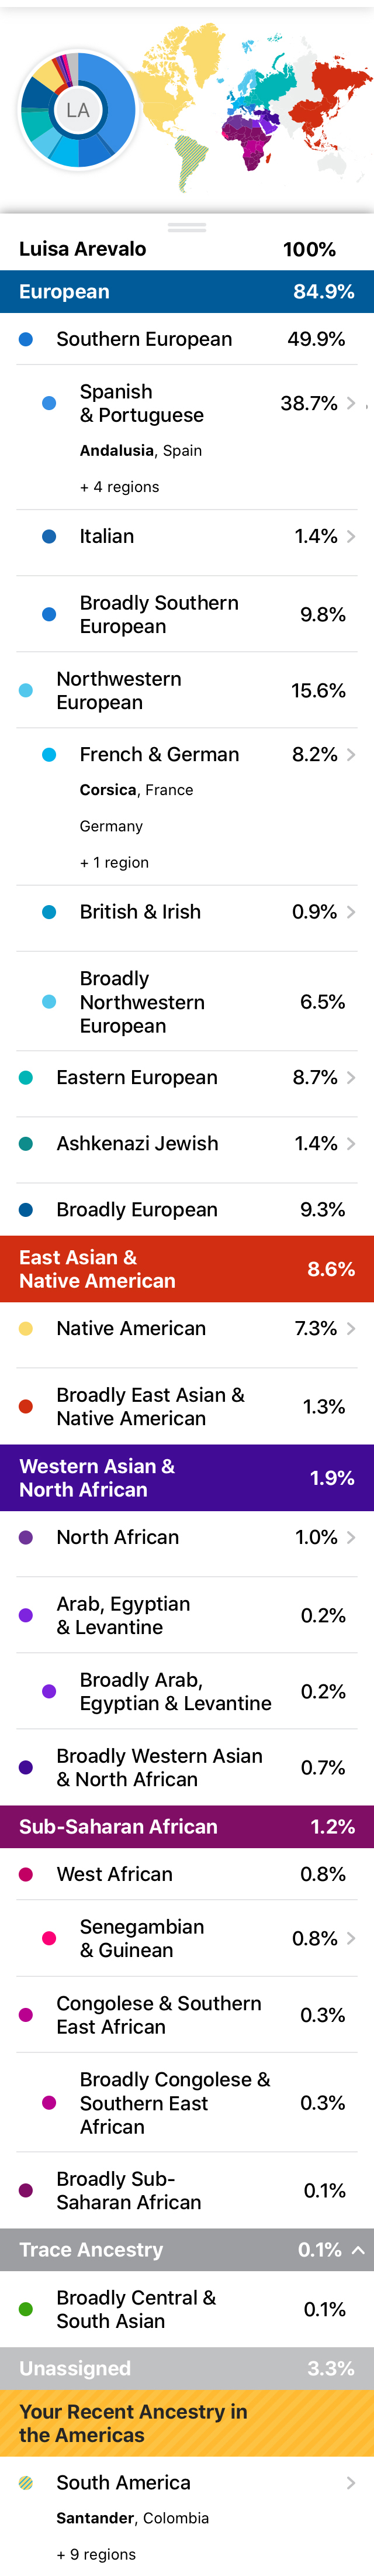Click the Native American yellow color dot
Screen dimensions: 374x2576
[26, 1329]
